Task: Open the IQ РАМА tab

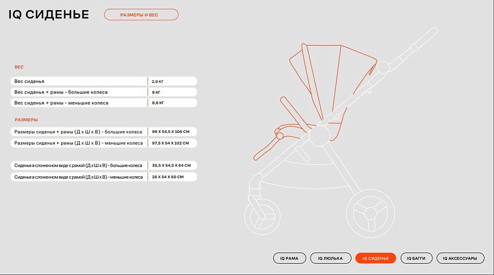Action: point(290,258)
